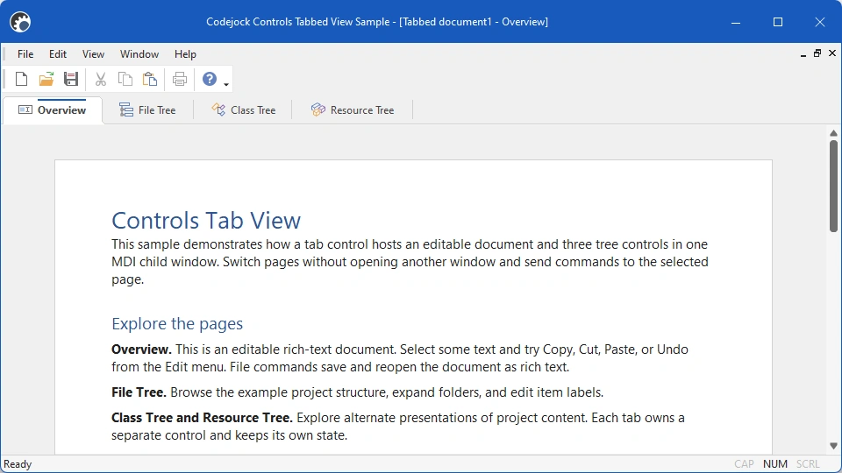Click the Codejock application logo icon
This screenshot has height=473, width=842.
click(20, 22)
